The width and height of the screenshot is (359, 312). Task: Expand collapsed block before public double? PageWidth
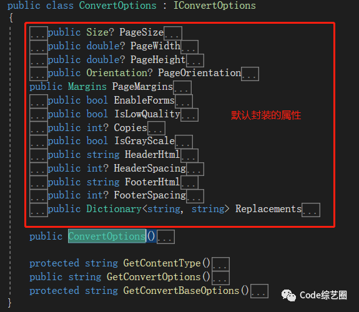click(x=39, y=47)
